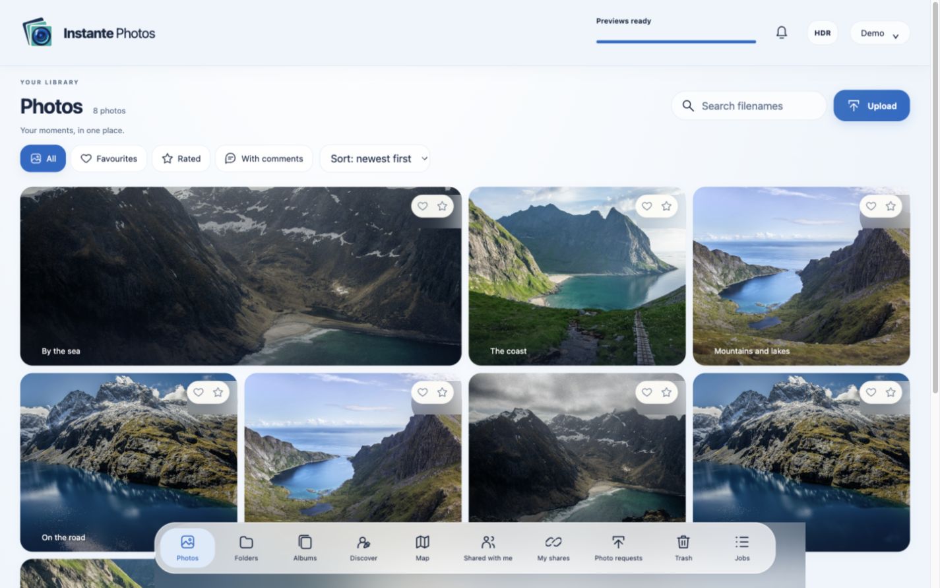
Task: Star the The coast photo
Action: coord(666,206)
